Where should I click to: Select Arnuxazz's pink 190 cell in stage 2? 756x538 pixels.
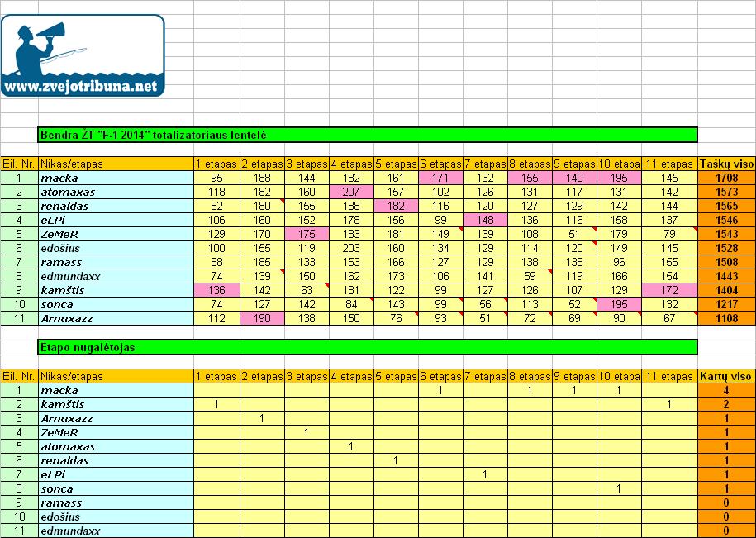262,318
